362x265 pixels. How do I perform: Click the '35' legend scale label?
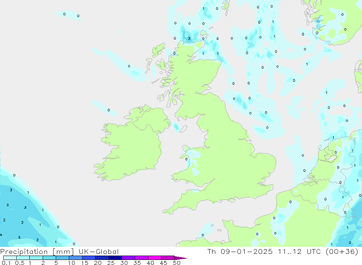[x=137, y=263]
